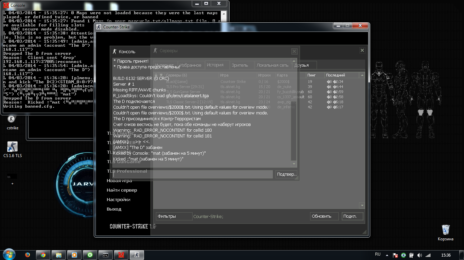This screenshot has width=464, height=260.
Task: Select Новая игра in the main menu
Action: click(x=119, y=181)
